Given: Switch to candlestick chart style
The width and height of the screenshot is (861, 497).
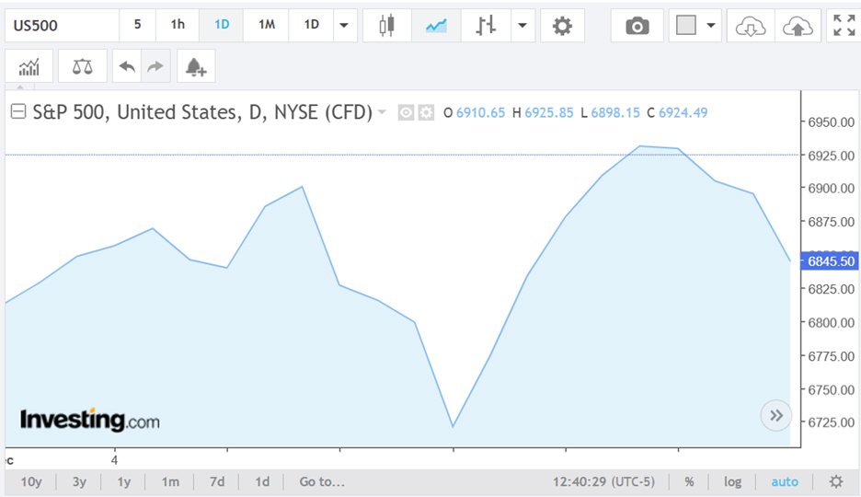Looking at the screenshot, I should pyautogui.click(x=387, y=26).
